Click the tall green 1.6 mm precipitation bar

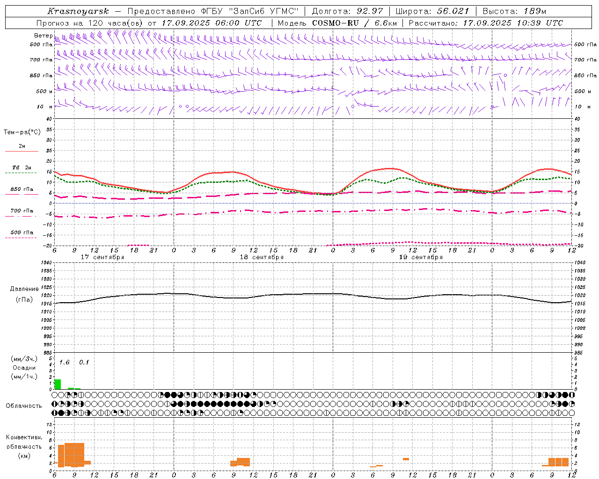58,384
